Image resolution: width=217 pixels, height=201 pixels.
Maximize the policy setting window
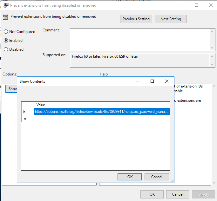pyautogui.click(x=196, y=5)
